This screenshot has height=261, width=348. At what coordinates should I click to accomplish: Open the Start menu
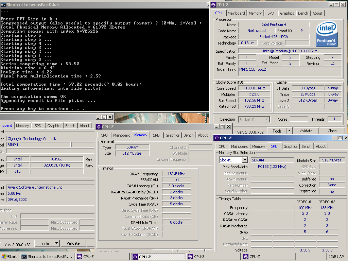click(x=9, y=257)
